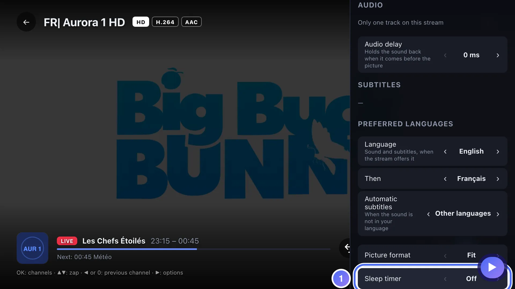The height and width of the screenshot is (289, 515).
Task: Select the Picture format row
Action: coord(432,255)
